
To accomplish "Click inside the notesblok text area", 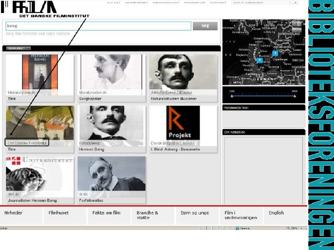I will click(264, 171).
